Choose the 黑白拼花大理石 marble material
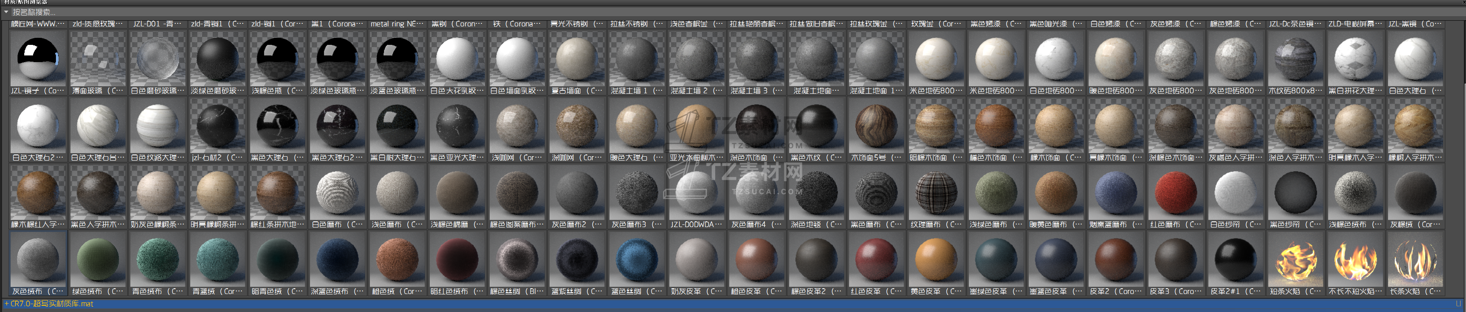 [1355, 59]
